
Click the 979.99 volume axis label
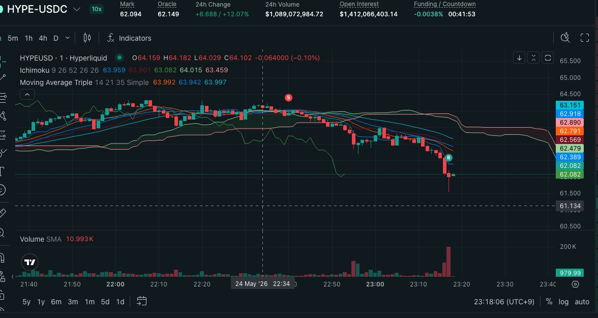coord(570,273)
